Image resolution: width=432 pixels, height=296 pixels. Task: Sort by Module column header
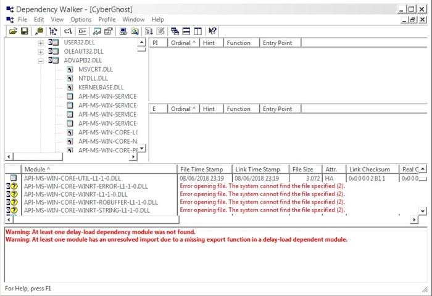99,170
